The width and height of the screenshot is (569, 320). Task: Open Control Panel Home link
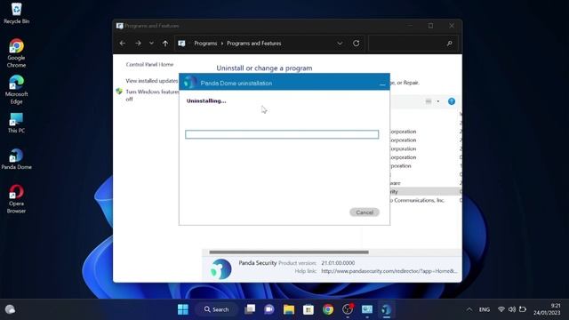[149, 64]
